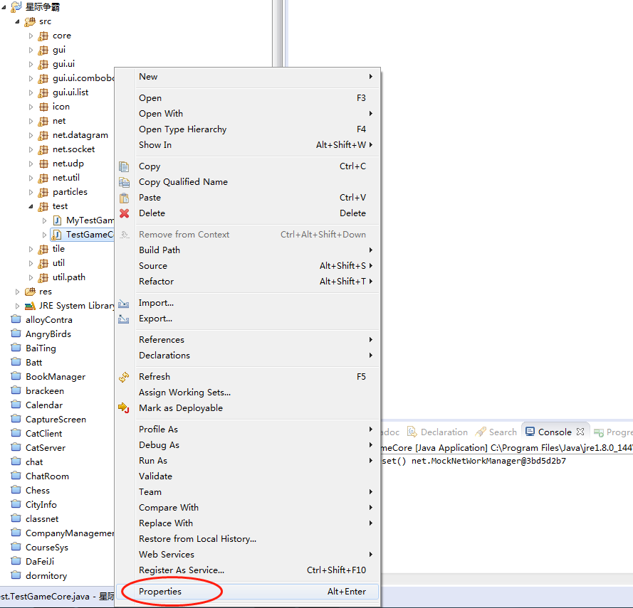Select the Chess project in the explorer
This screenshot has width=633, height=608.
pos(37,490)
